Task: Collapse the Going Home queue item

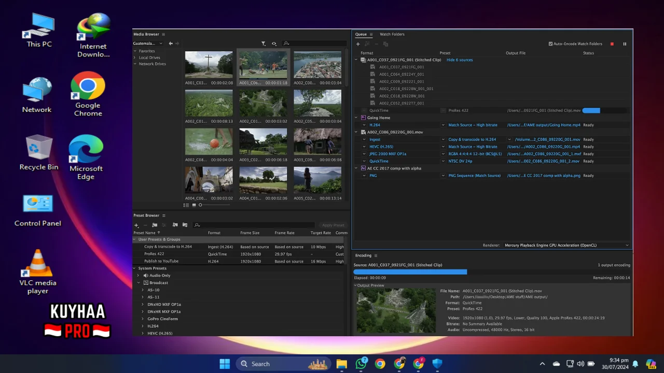Action: click(356, 118)
